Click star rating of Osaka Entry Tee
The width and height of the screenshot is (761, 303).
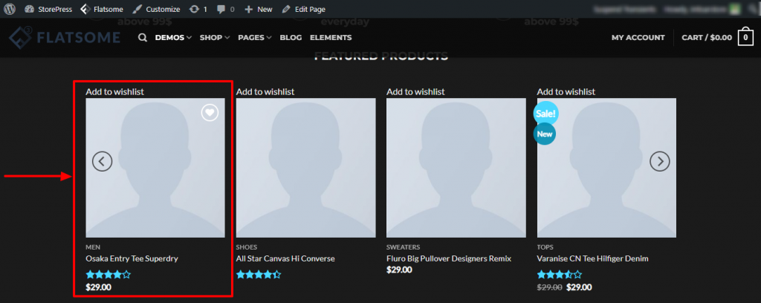pos(109,275)
